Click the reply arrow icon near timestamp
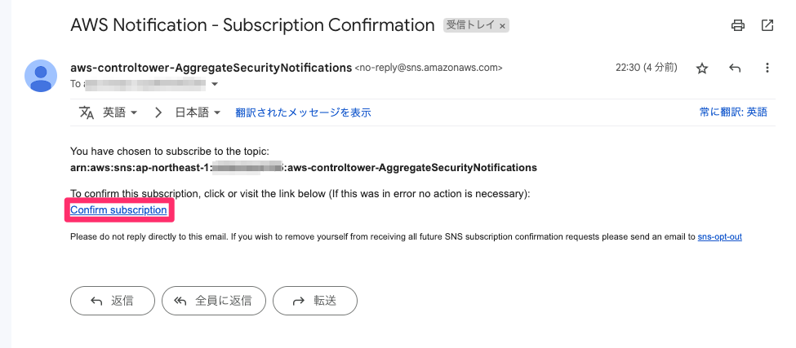This screenshot has width=796, height=348. [735, 68]
